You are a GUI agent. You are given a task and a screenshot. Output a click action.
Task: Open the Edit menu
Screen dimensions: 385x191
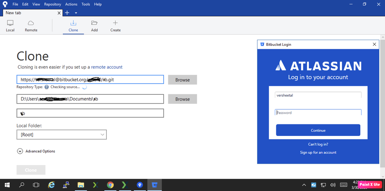click(x=25, y=4)
